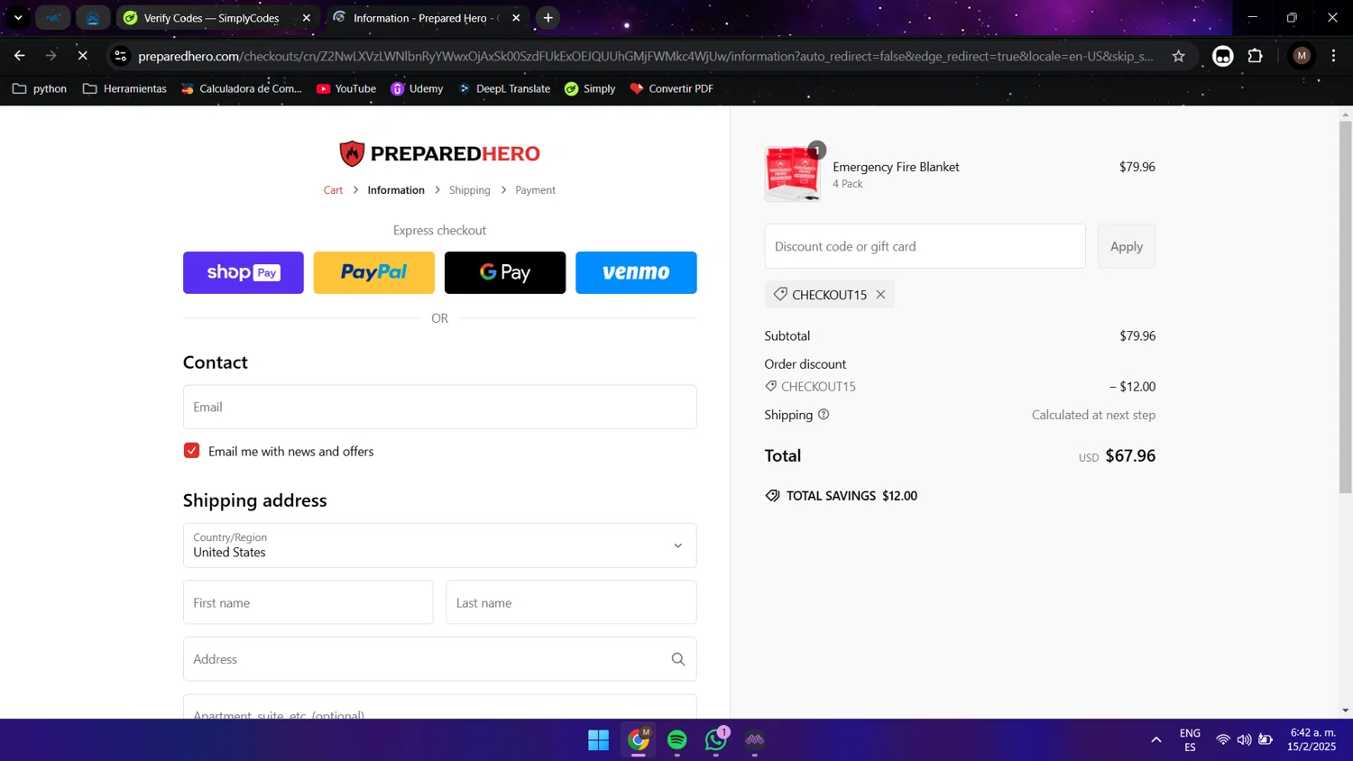Click the second pinned tab
1353x761 pixels.
93,18
